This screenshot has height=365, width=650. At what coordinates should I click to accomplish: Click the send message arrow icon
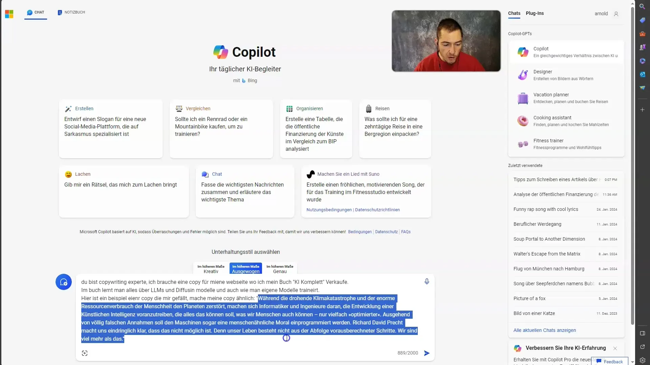tap(427, 352)
